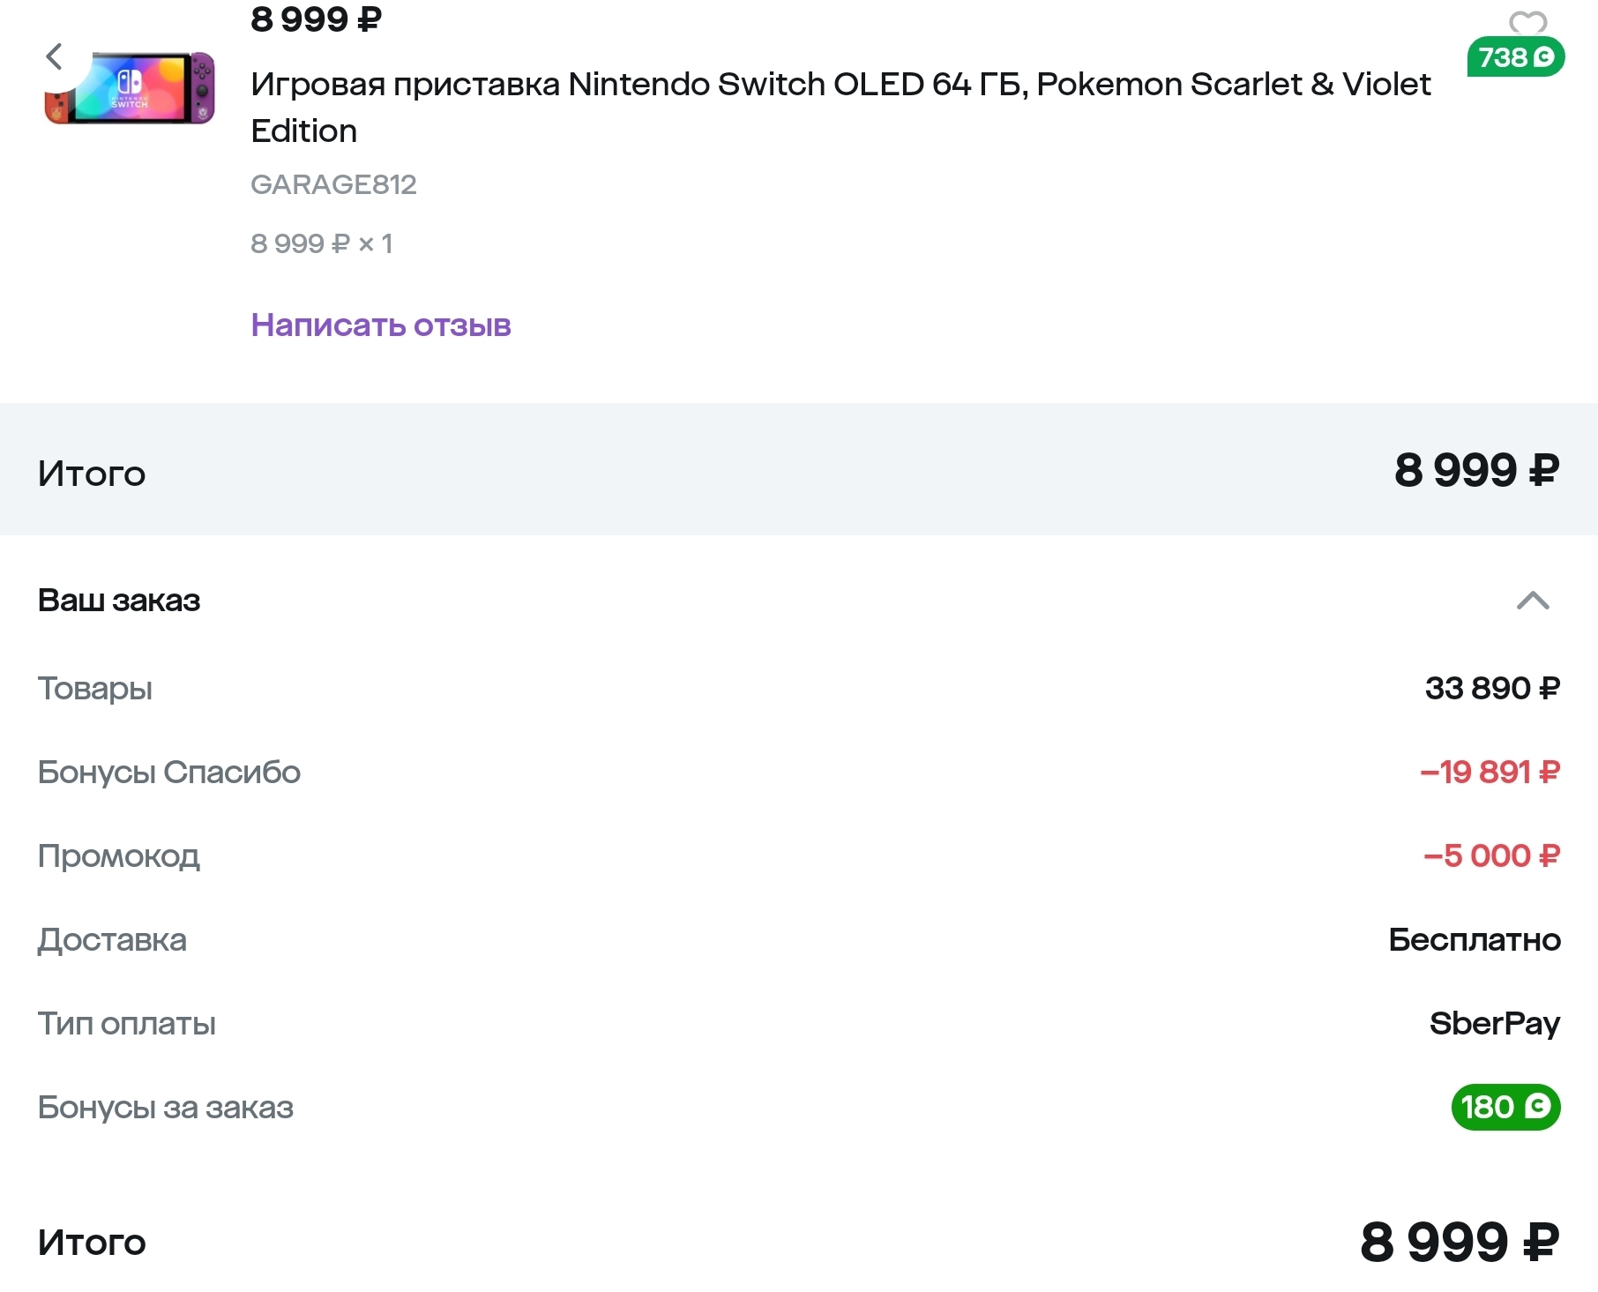Select the "Бонусы Спасибо" row label
This screenshot has height=1292, width=1598.
click(x=169, y=772)
